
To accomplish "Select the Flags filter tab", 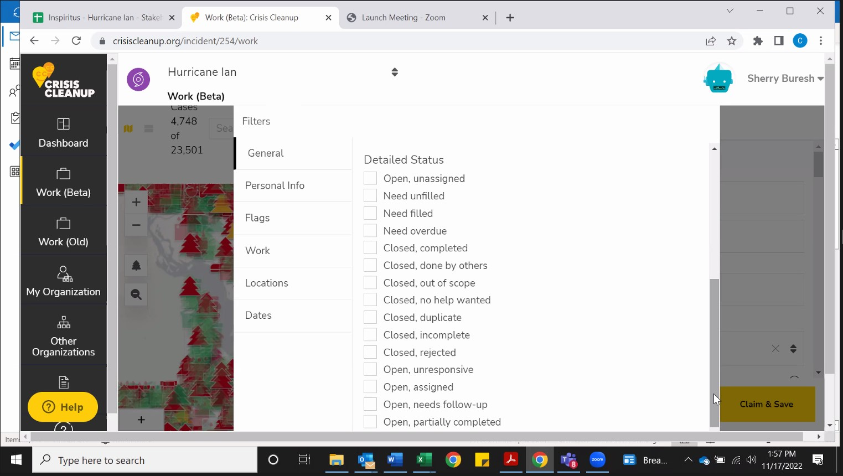I will pos(293,218).
